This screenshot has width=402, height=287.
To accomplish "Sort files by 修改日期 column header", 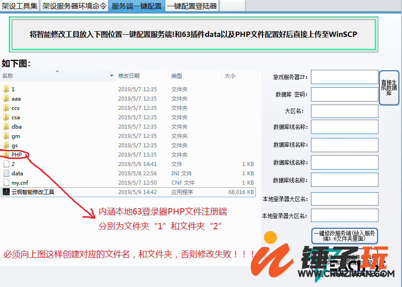I will tap(129, 76).
